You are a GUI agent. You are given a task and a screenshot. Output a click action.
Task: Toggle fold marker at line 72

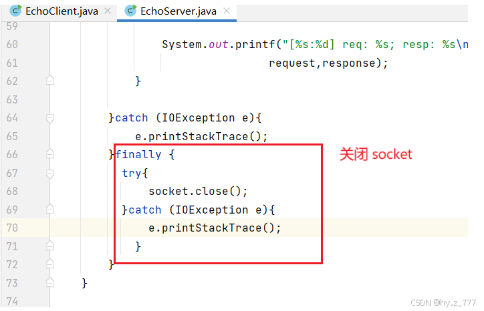pyautogui.click(x=50, y=264)
